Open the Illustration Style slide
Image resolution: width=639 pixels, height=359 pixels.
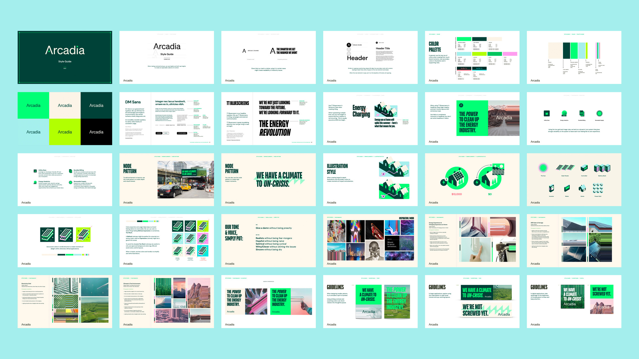click(x=370, y=180)
